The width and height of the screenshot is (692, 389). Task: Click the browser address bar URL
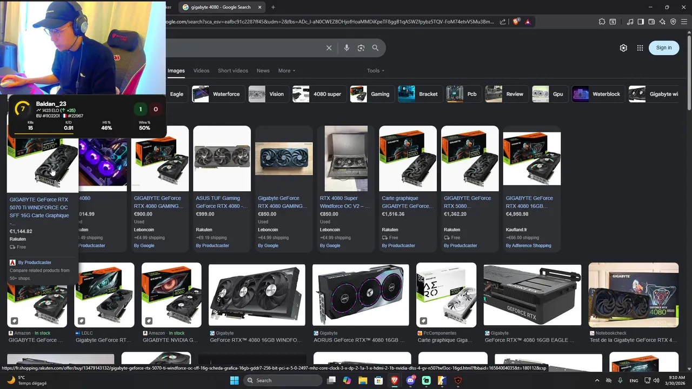point(329,22)
